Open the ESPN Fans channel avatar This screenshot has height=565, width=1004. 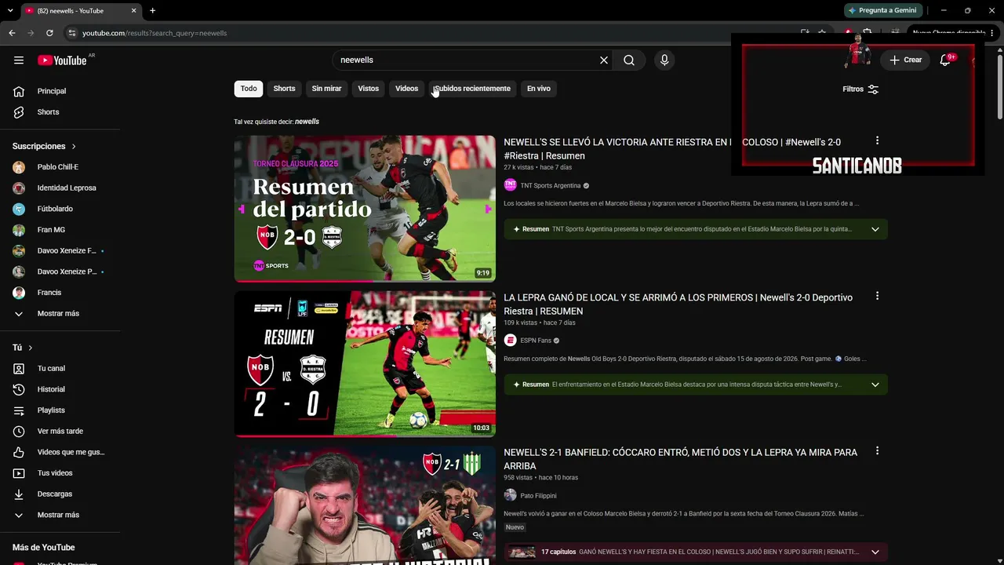[510, 341]
